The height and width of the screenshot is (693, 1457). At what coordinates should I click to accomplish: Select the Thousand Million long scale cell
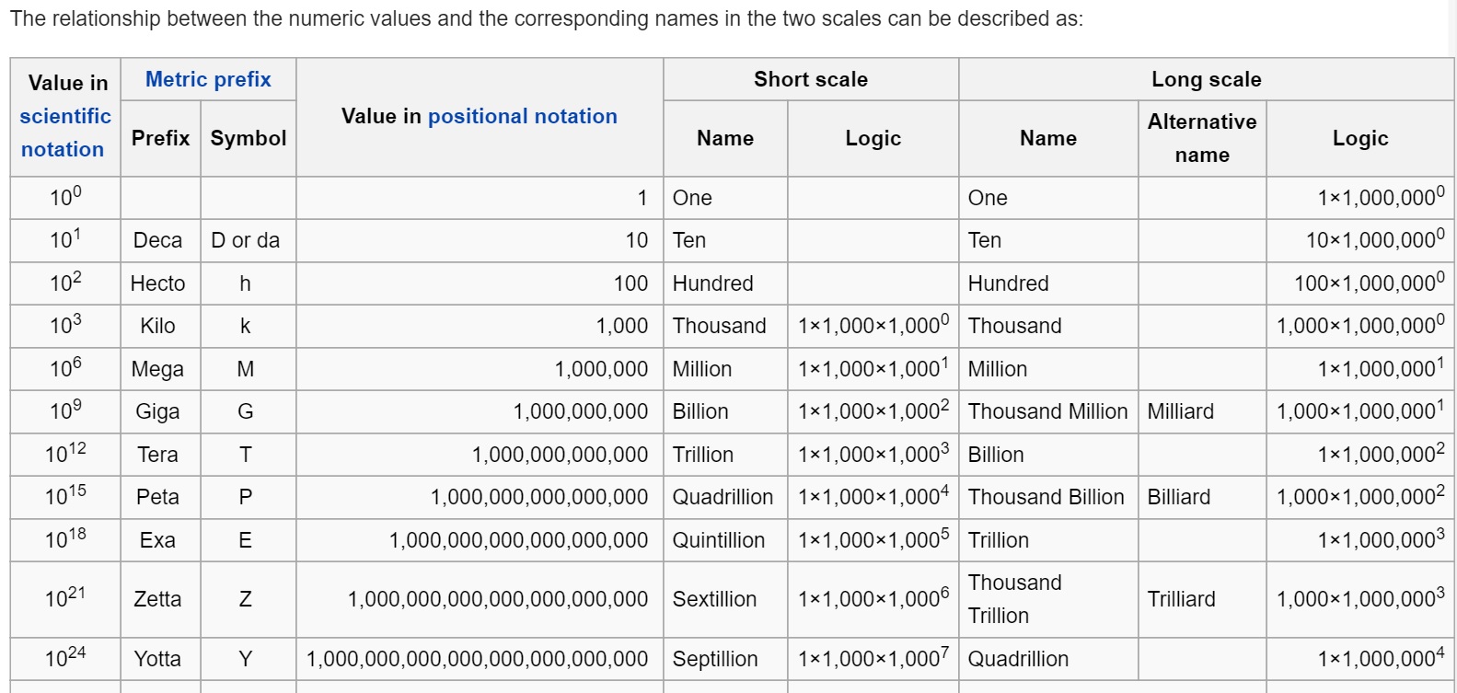click(x=1048, y=411)
